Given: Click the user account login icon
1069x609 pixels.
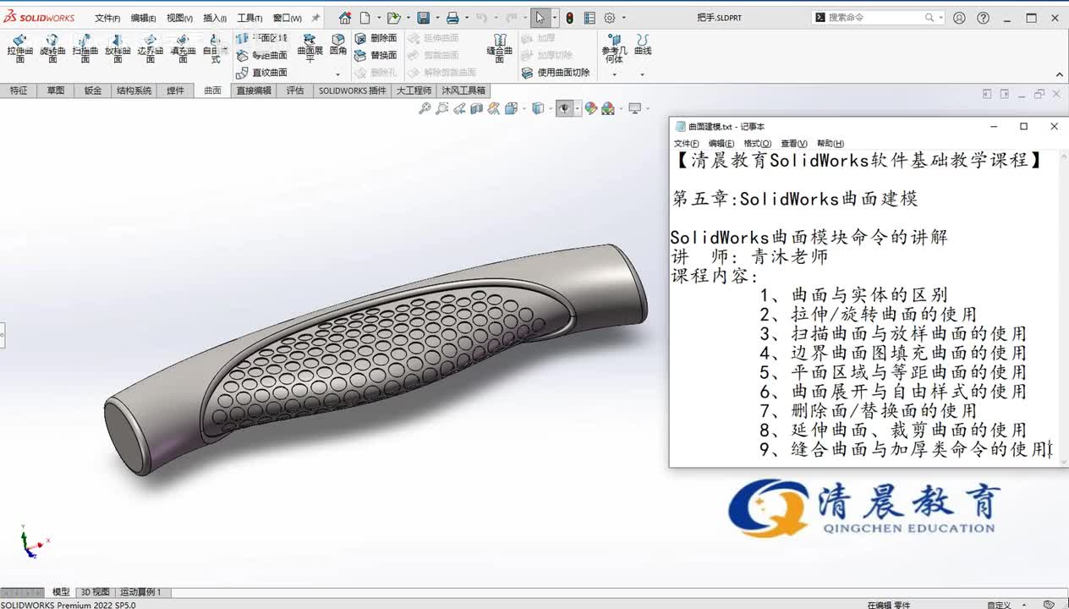Looking at the screenshot, I should coord(959,18).
